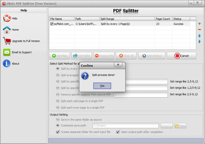The width and height of the screenshot is (205, 144).
Task: Open Help via lifebuoy icon
Action: (7, 18)
